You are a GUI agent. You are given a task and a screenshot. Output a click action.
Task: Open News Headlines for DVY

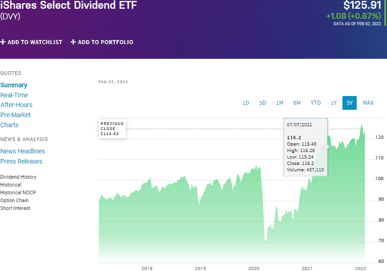(23, 151)
